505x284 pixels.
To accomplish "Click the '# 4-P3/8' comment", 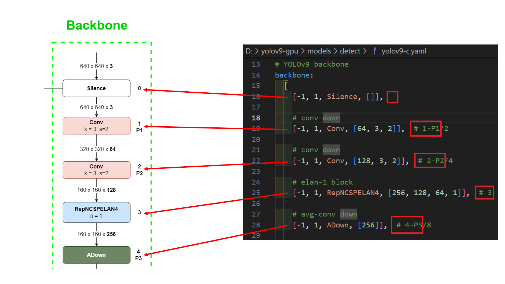I will (414, 225).
